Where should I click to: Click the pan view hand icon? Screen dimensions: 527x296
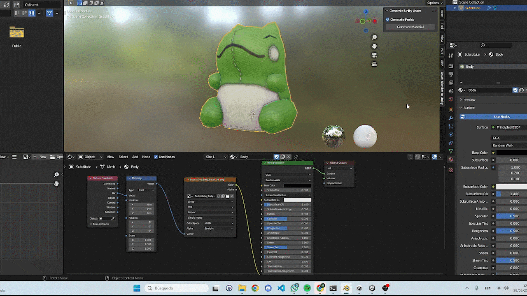[374, 46]
